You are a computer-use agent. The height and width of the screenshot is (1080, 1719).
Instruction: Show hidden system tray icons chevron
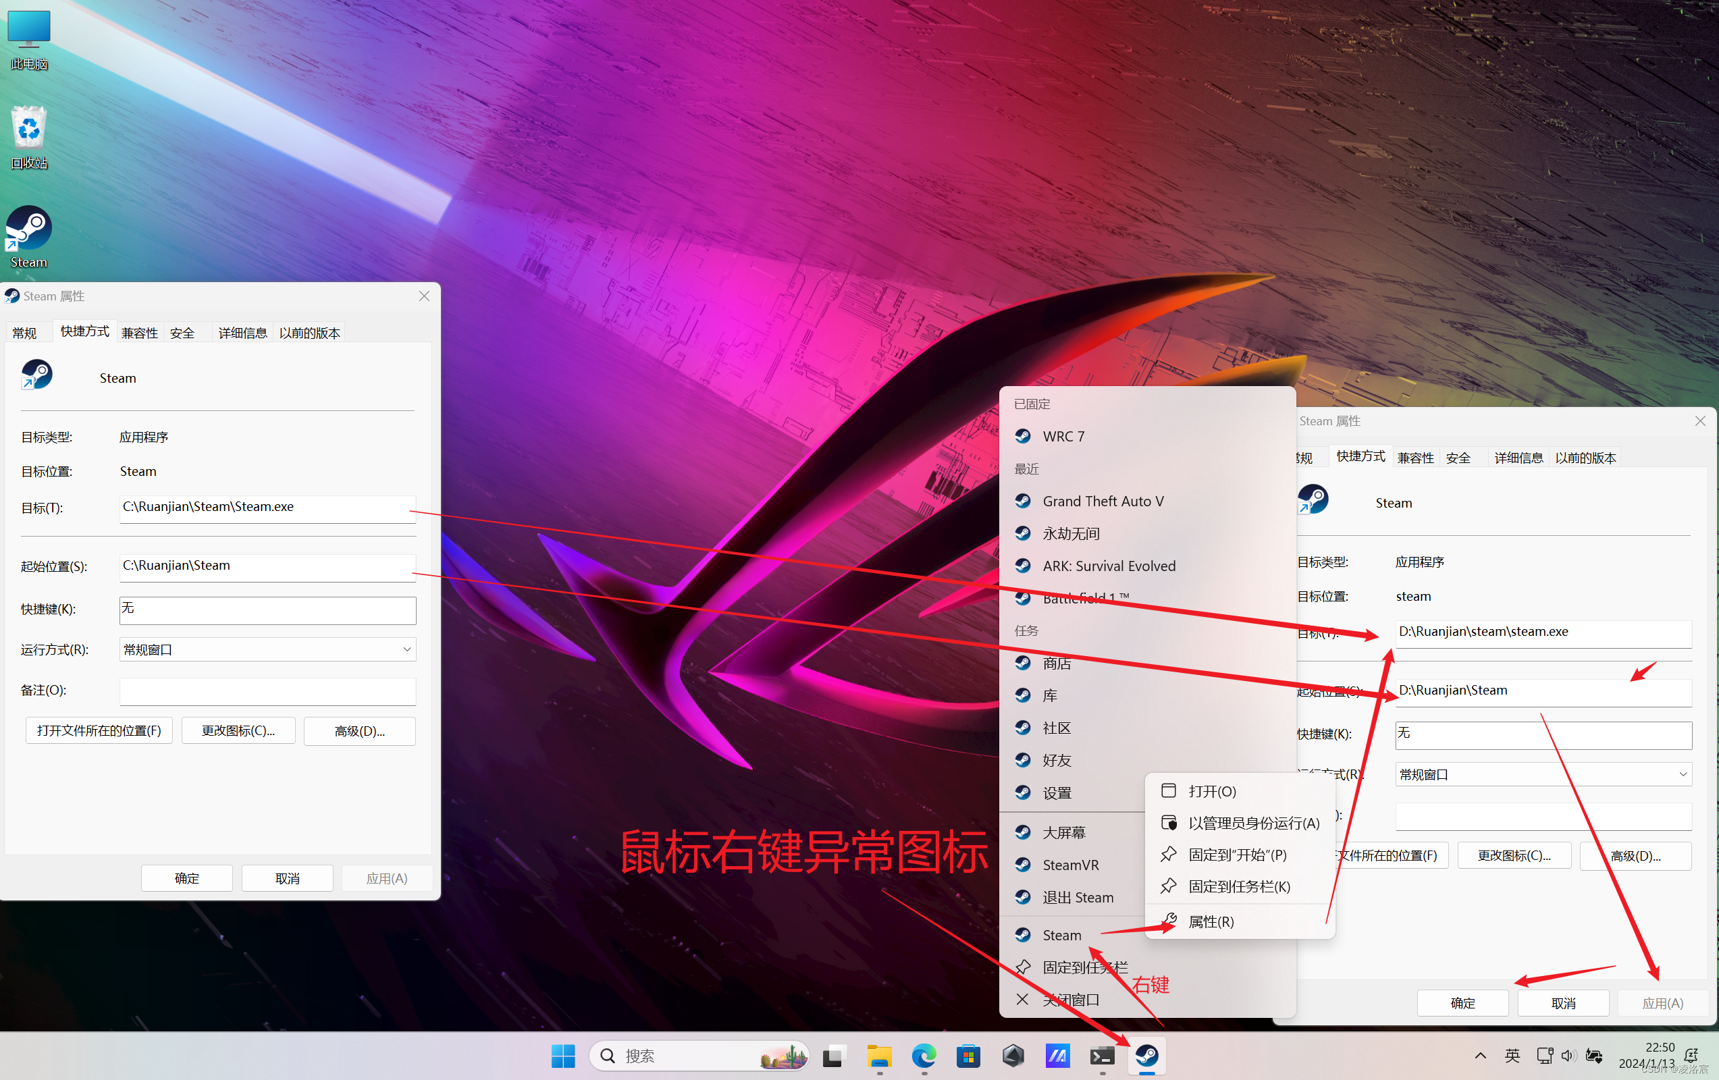[1480, 1055]
